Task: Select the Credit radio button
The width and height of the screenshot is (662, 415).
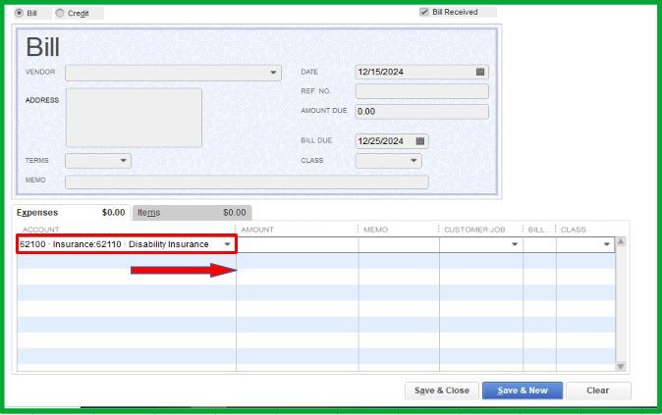Action: pyautogui.click(x=60, y=13)
